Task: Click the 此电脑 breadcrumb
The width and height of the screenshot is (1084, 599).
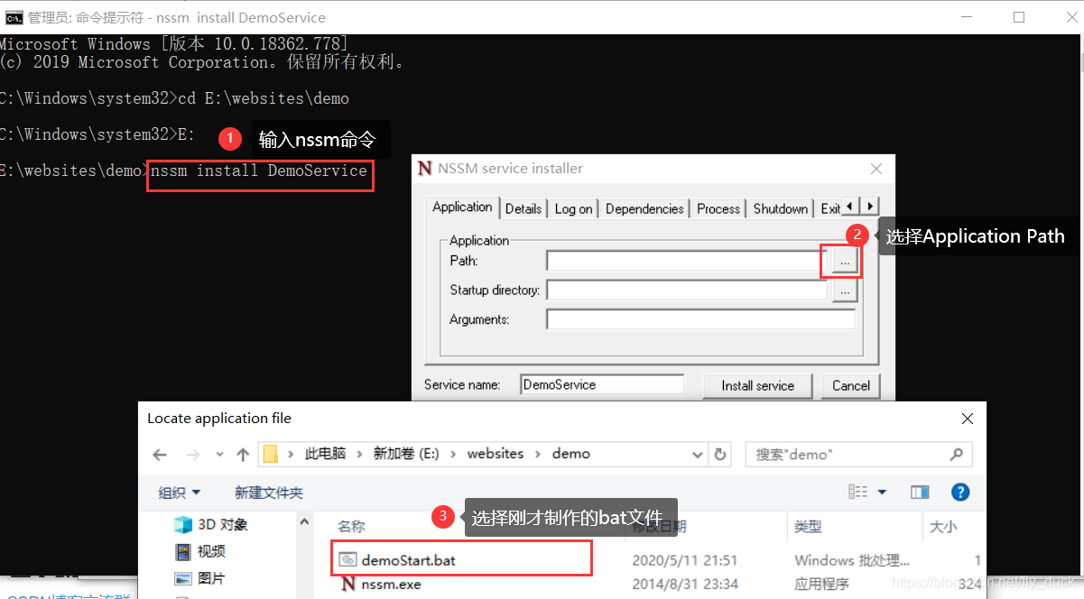Action: tap(325, 454)
